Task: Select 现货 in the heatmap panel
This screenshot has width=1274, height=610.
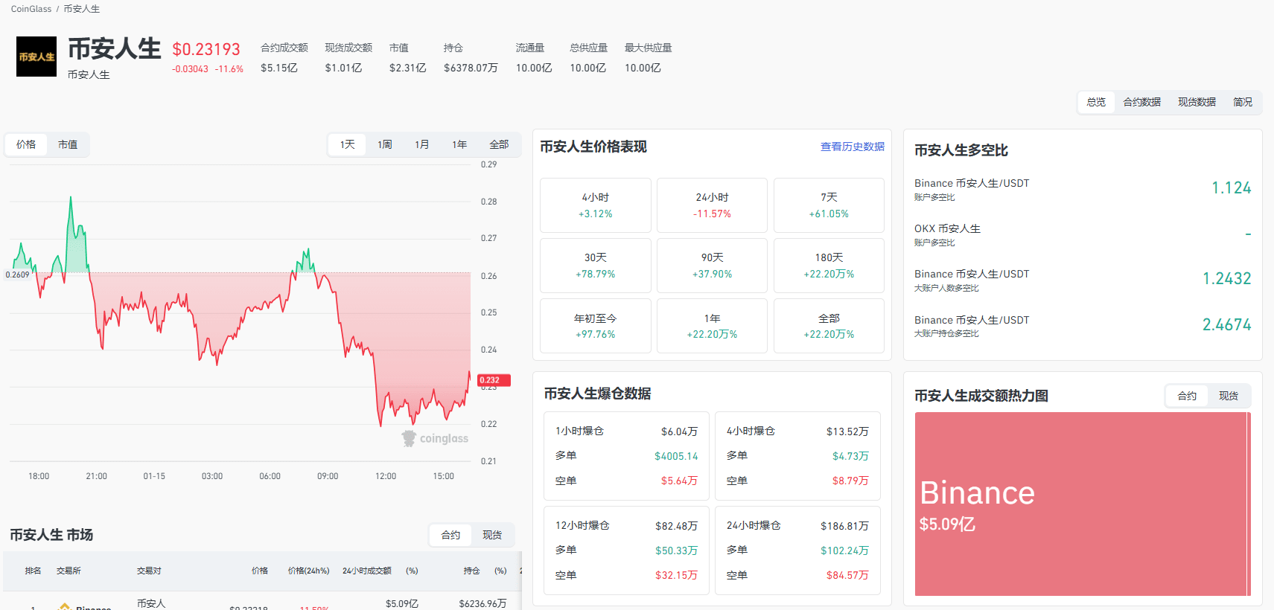Action: point(1229,396)
